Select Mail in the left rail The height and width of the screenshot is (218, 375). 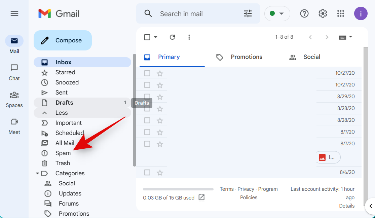(x=14, y=44)
